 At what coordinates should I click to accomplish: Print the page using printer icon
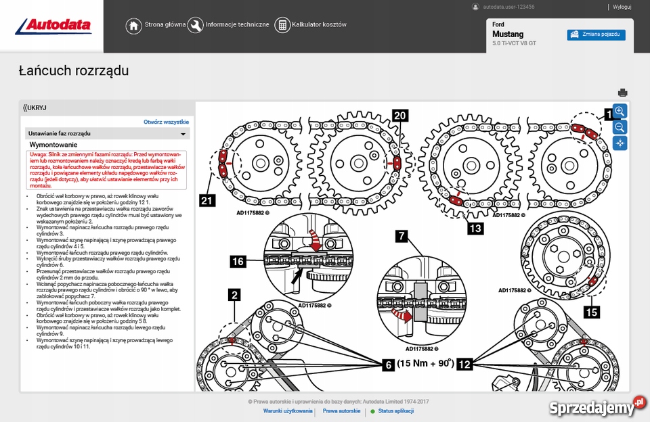click(622, 93)
